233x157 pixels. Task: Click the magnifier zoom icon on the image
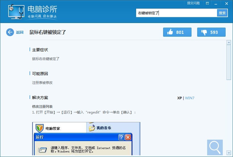pos(215,147)
